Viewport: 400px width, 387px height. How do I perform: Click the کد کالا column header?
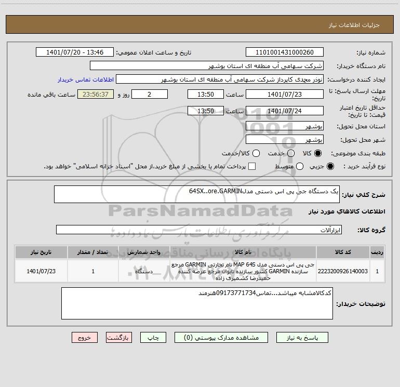point(343,252)
